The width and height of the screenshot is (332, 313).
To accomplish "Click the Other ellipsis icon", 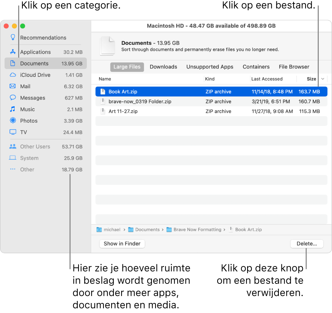I will click(13, 169).
